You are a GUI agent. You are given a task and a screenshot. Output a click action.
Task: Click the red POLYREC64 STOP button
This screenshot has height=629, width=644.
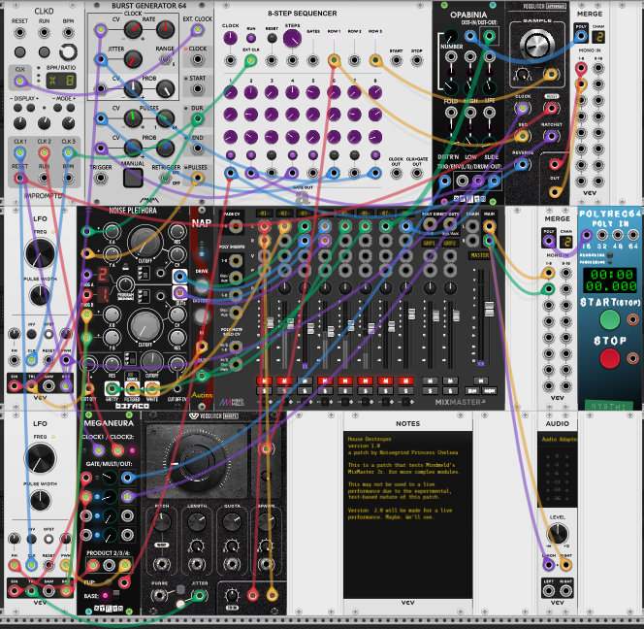click(609, 358)
